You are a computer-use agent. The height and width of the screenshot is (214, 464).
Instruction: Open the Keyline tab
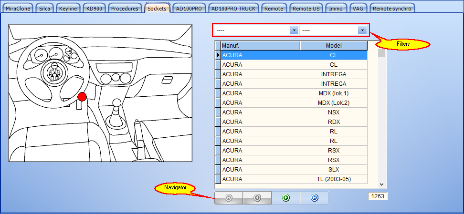(x=68, y=9)
